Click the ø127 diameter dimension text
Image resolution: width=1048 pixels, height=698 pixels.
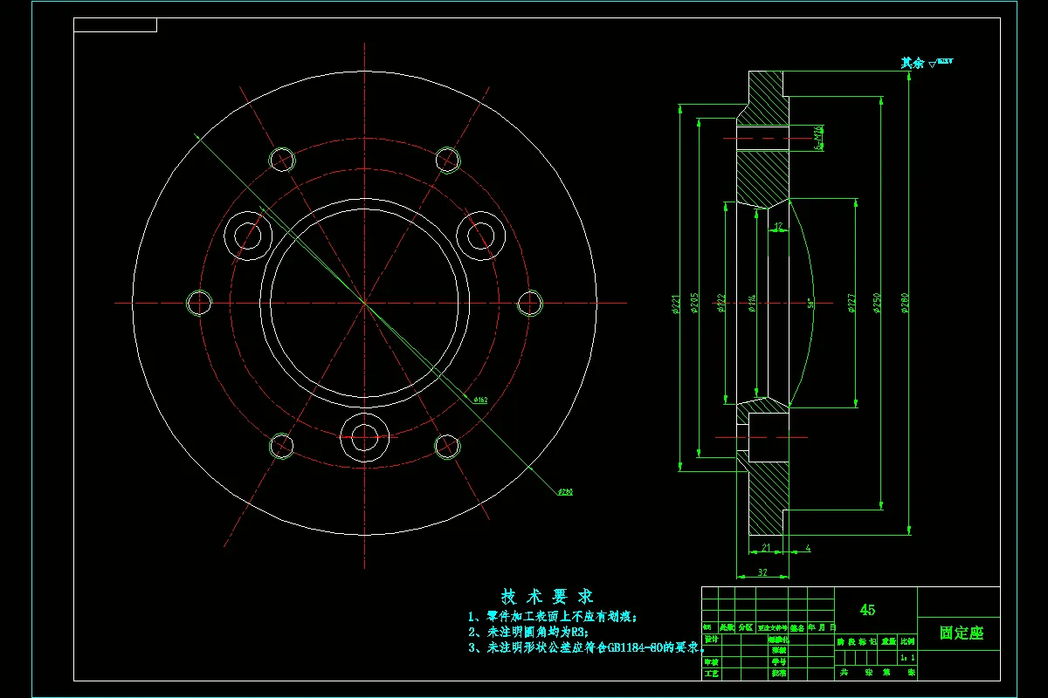click(x=851, y=303)
